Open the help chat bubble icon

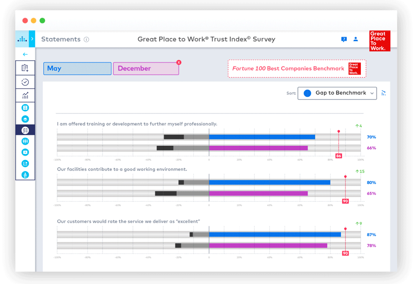click(344, 39)
